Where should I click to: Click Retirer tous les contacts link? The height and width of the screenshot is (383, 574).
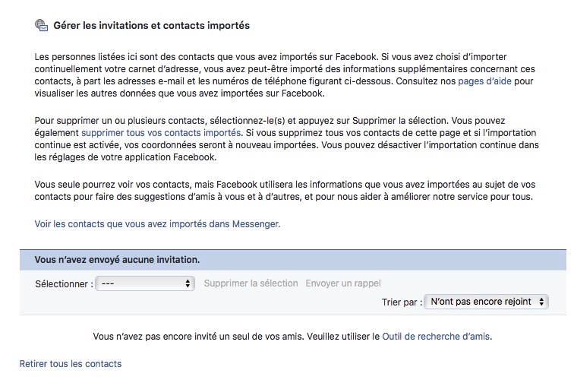tap(71, 364)
